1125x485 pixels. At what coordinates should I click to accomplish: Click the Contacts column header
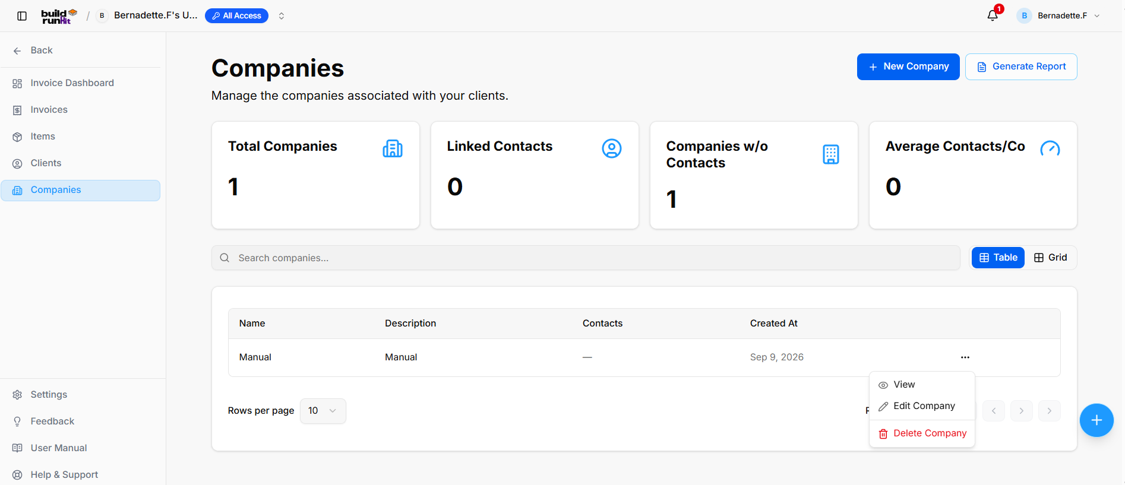pos(602,324)
